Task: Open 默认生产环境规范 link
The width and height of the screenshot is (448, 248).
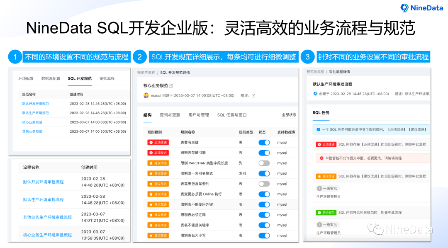Action: pos(35,113)
